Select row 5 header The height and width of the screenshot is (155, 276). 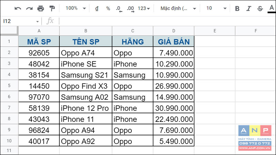click(x=9, y=85)
